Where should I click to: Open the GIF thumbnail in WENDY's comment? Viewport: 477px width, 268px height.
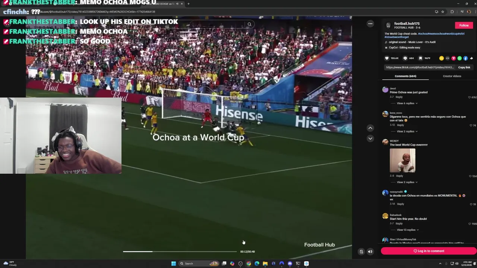tap(402, 160)
